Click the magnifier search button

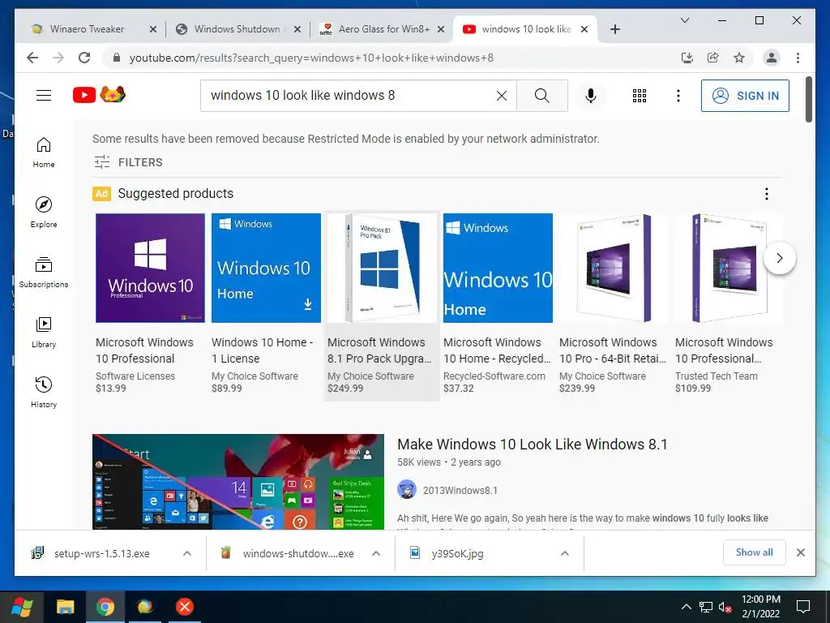(542, 96)
